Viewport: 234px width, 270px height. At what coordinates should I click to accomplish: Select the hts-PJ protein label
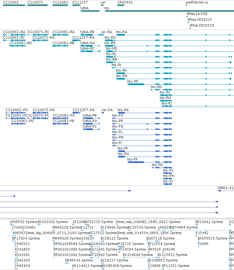[x=168, y=181]
